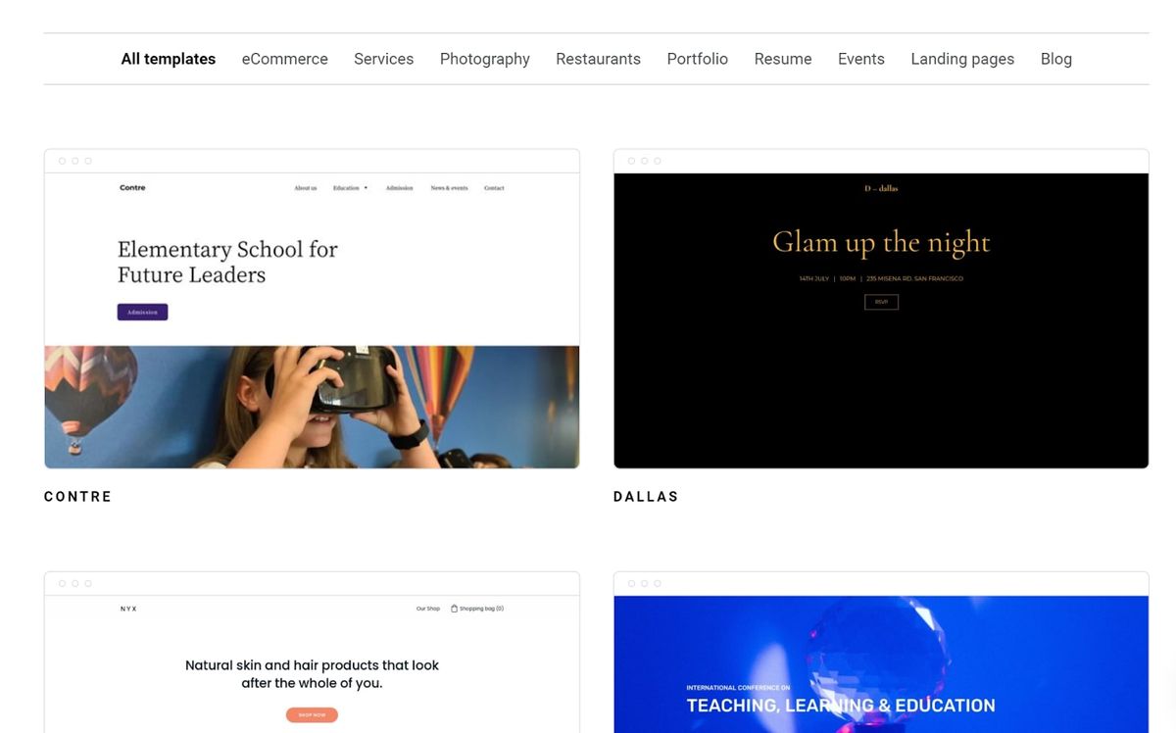The height and width of the screenshot is (733, 1176).
Task: Show Photography templates
Action: point(485,59)
